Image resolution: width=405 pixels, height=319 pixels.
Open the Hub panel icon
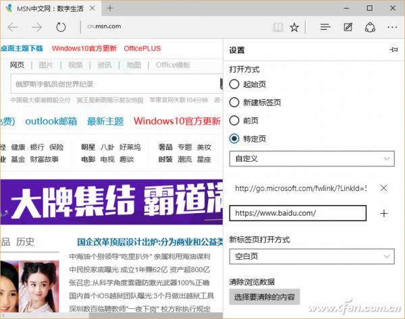click(325, 27)
